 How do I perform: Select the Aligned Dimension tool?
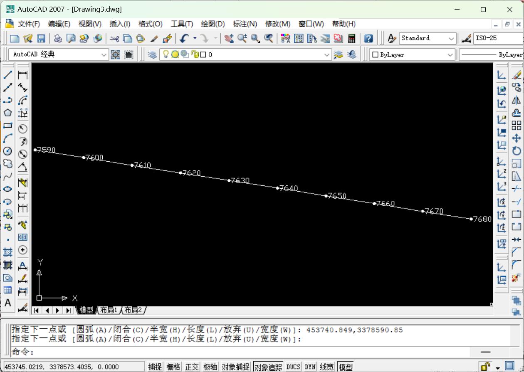pyautogui.click(x=22, y=88)
